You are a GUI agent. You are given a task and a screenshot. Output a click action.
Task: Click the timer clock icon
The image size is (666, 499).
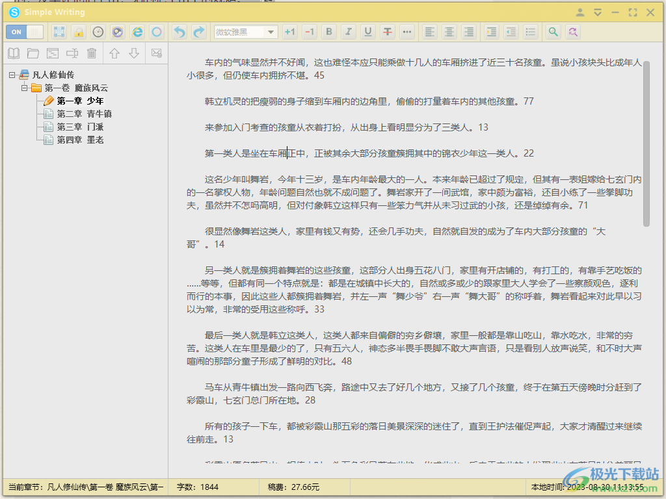(x=98, y=31)
